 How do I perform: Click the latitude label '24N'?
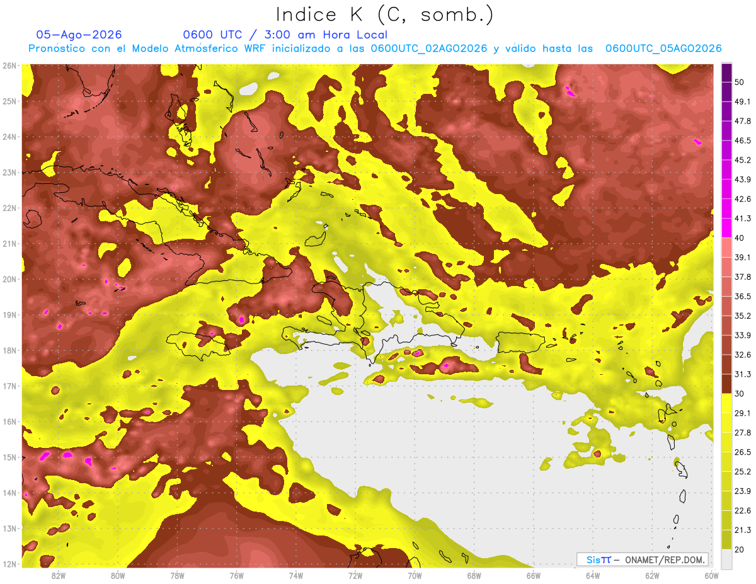[x=9, y=137]
